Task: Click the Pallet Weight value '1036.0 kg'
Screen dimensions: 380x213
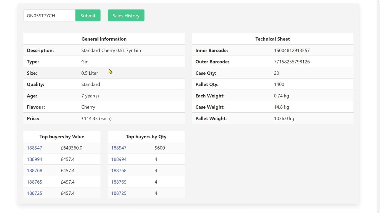Action: click(284, 118)
